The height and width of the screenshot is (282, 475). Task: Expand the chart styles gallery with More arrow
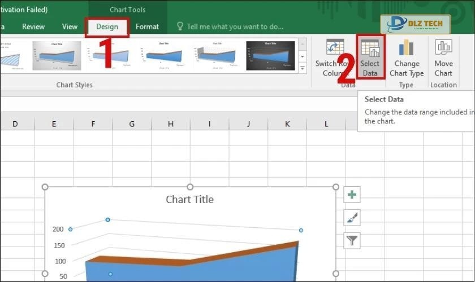coord(303,69)
